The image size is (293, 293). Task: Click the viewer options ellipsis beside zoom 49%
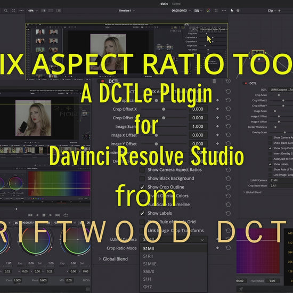click(21, 11)
